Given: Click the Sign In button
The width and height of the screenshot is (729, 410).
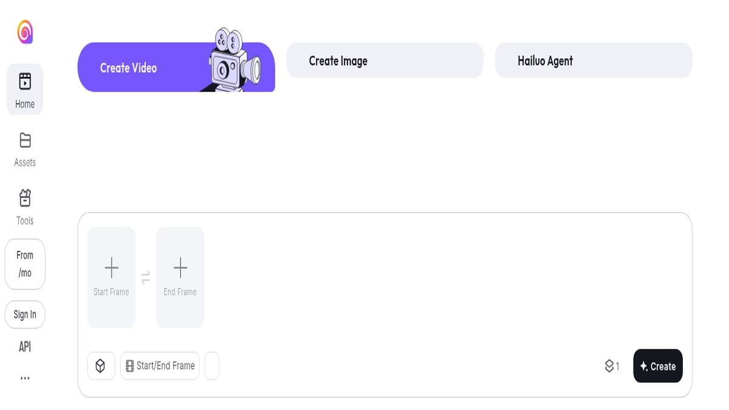Looking at the screenshot, I should [x=25, y=314].
